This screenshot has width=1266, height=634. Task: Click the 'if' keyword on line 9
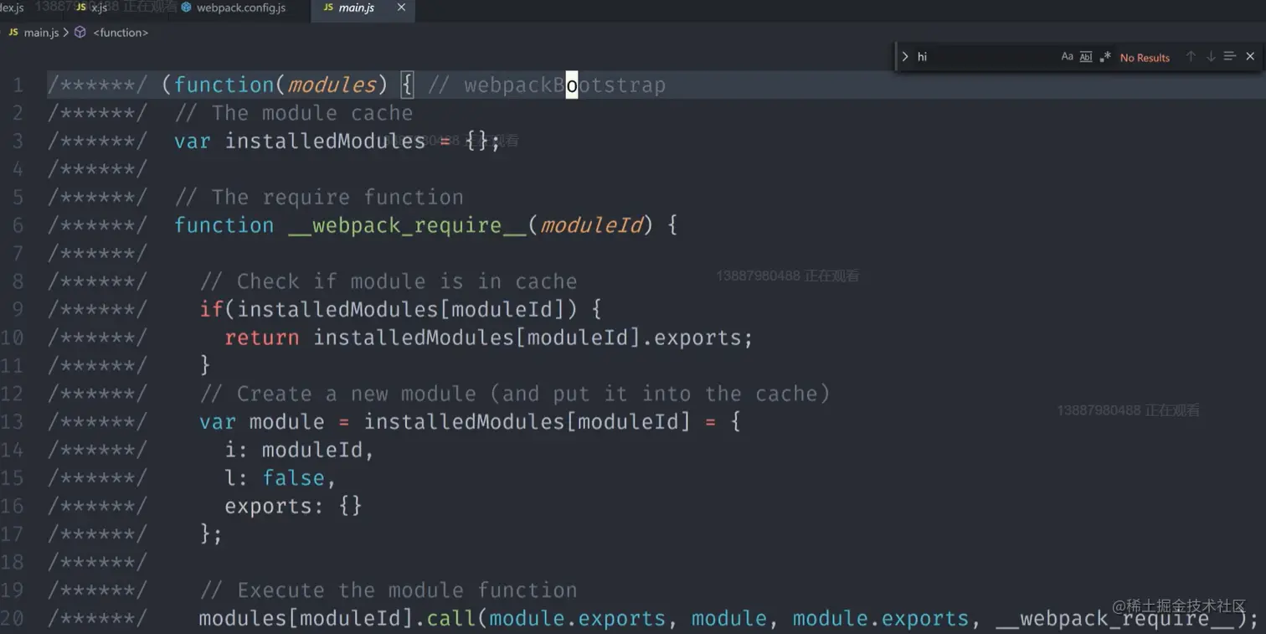click(x=211, y=310)
